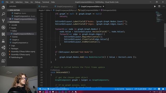Click the editor vertical scrollbar thumb

click(x=165, y=35)
